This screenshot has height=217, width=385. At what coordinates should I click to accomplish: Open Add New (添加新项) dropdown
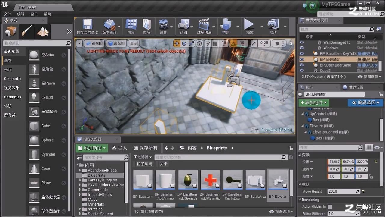tap(92, 148)
